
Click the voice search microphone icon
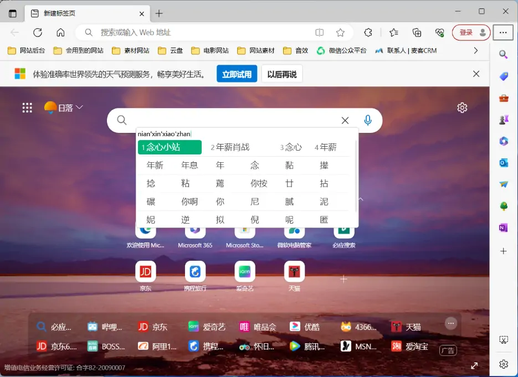[x=368, y=120]
